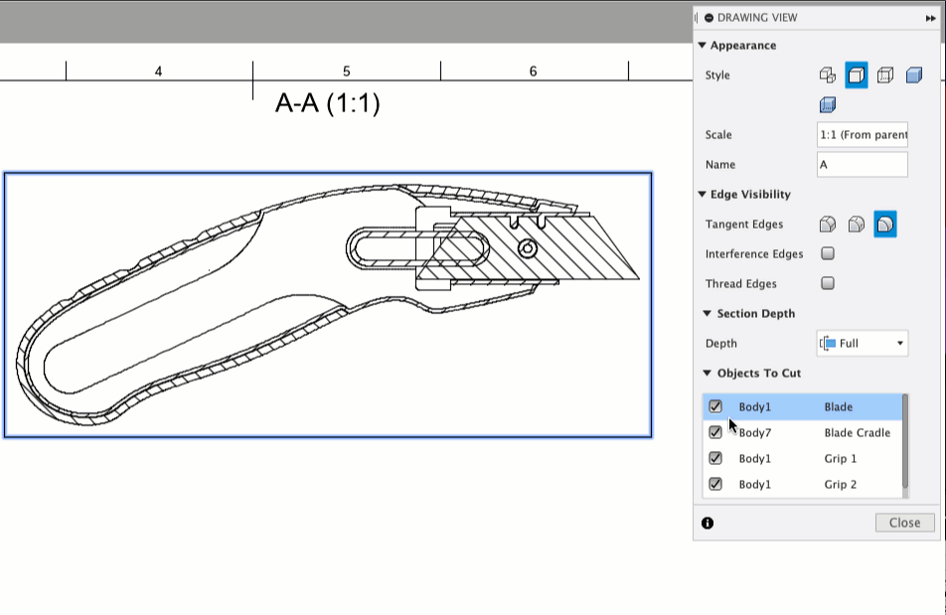Select the Shaded style icon
This screenshot has width=946, height=615.
click(914, 76)
